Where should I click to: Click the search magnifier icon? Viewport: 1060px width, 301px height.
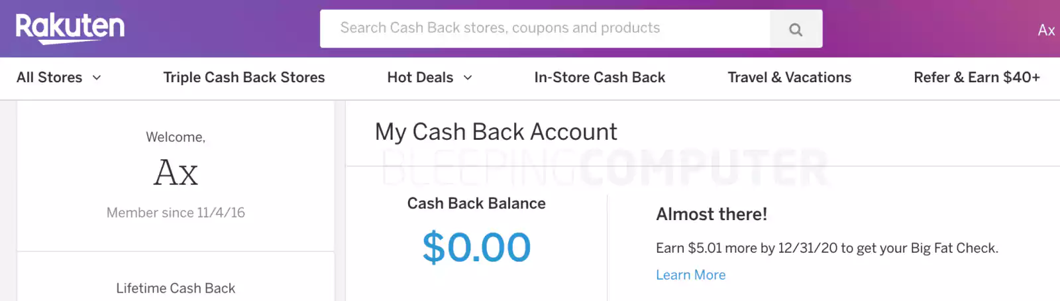796,29
